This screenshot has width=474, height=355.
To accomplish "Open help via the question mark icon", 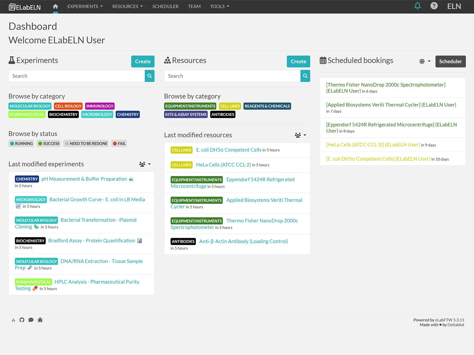I will tap(434, 6).
